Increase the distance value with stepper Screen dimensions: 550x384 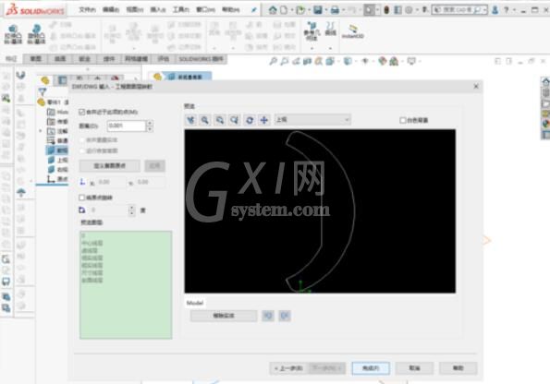150,123
